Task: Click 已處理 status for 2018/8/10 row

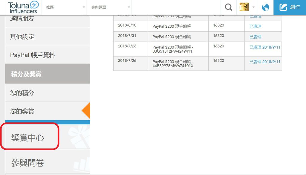Action: 255,26
